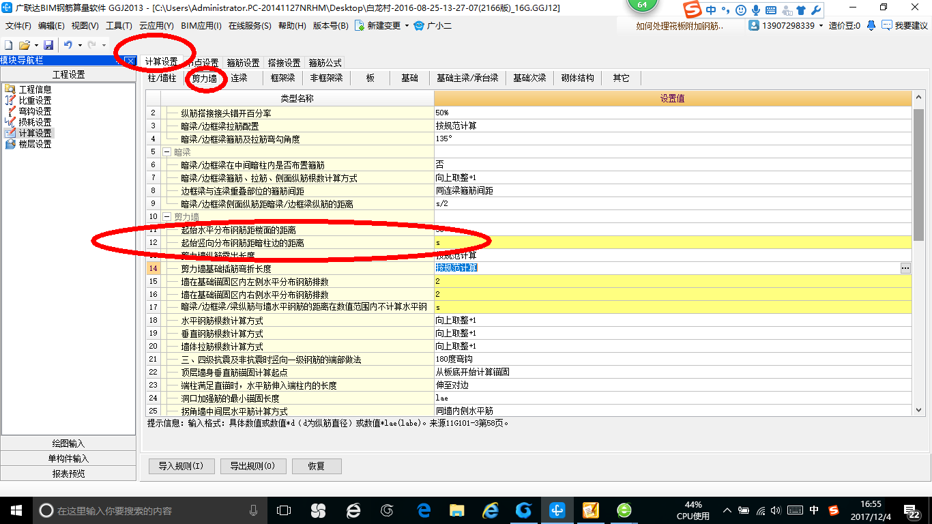Save the project with the floppy icon
The width and height of the screenshot is (932, 524).
pos(48,44)
